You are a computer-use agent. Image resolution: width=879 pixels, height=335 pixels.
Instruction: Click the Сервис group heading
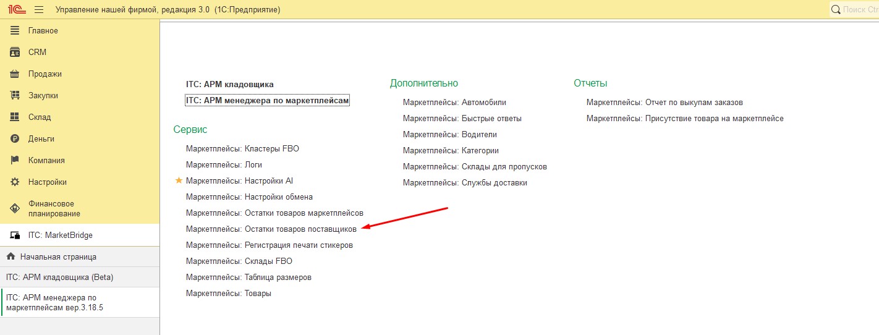(190, 129)
